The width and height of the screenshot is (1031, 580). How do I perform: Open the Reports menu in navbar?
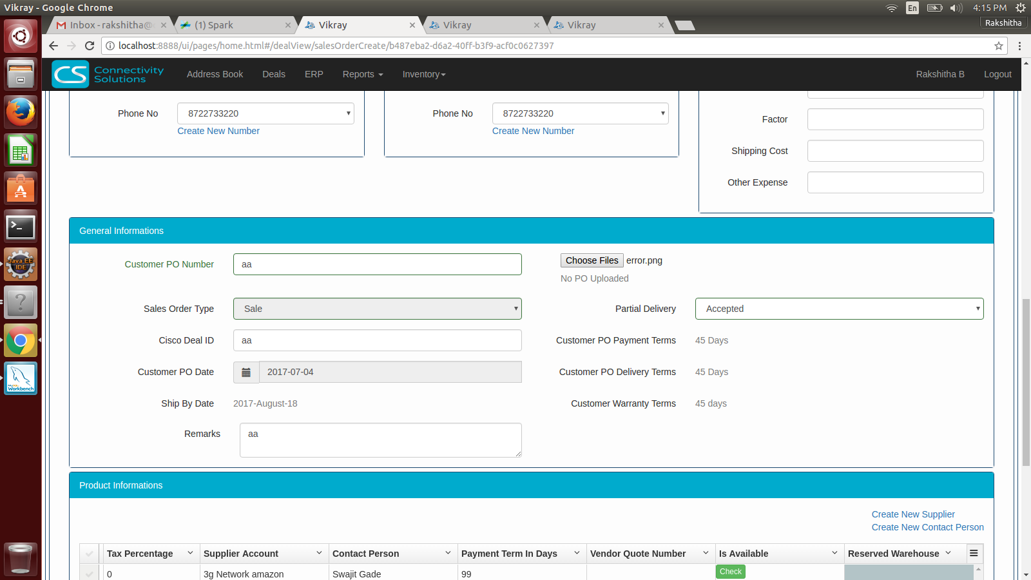click(362, 74)
